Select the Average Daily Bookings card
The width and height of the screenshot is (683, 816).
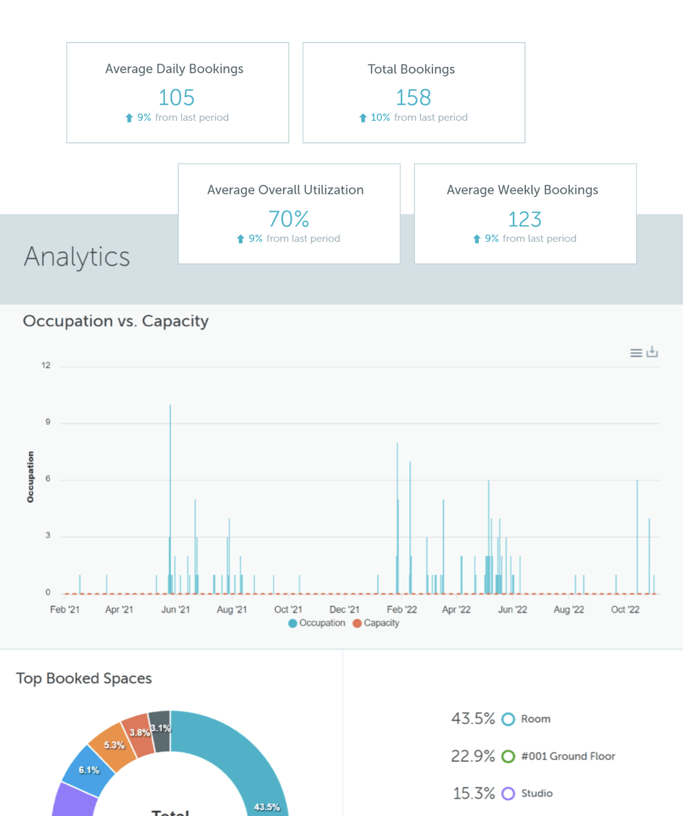tap(178, 92)
